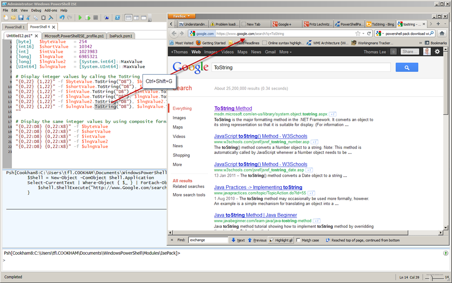This screenshot has height=283, width=452.
Task: Click the Open folder icon in ISE toolbar
Action: click(x=13, y=18)
